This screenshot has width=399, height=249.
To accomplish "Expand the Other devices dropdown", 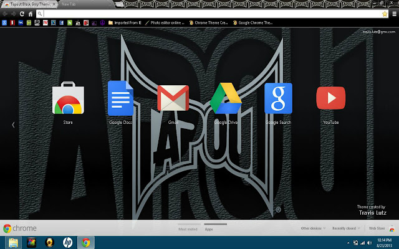I will click(x=313, y=228).
